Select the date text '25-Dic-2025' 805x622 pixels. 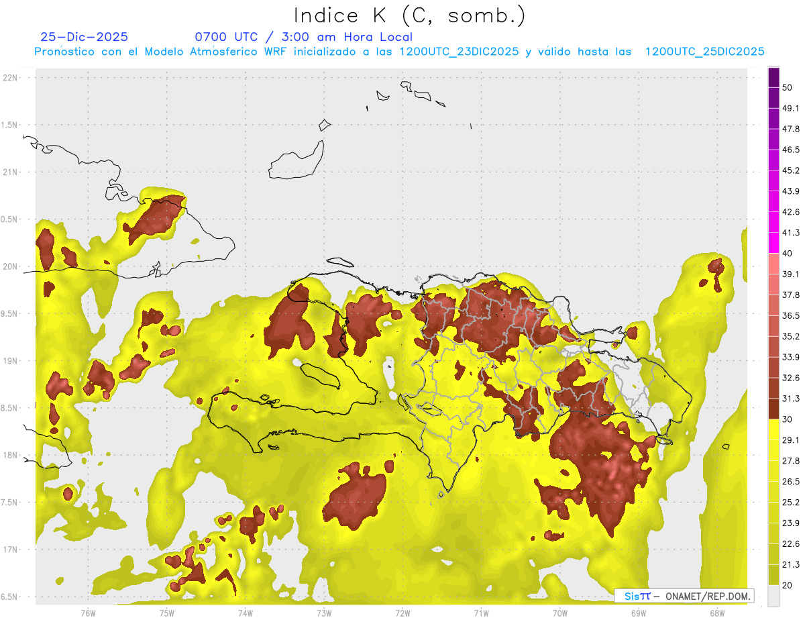click(x=84, y=37)
